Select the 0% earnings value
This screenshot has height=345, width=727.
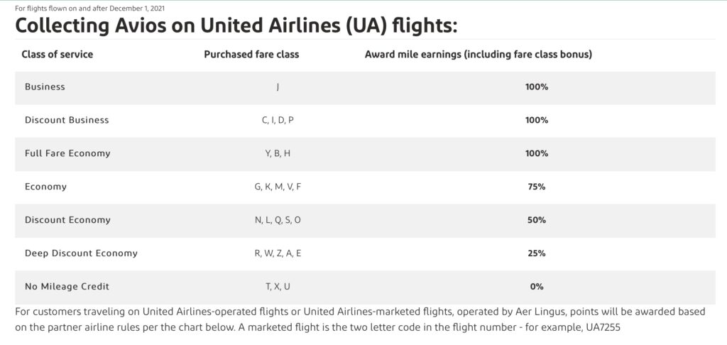pos(537,287)
